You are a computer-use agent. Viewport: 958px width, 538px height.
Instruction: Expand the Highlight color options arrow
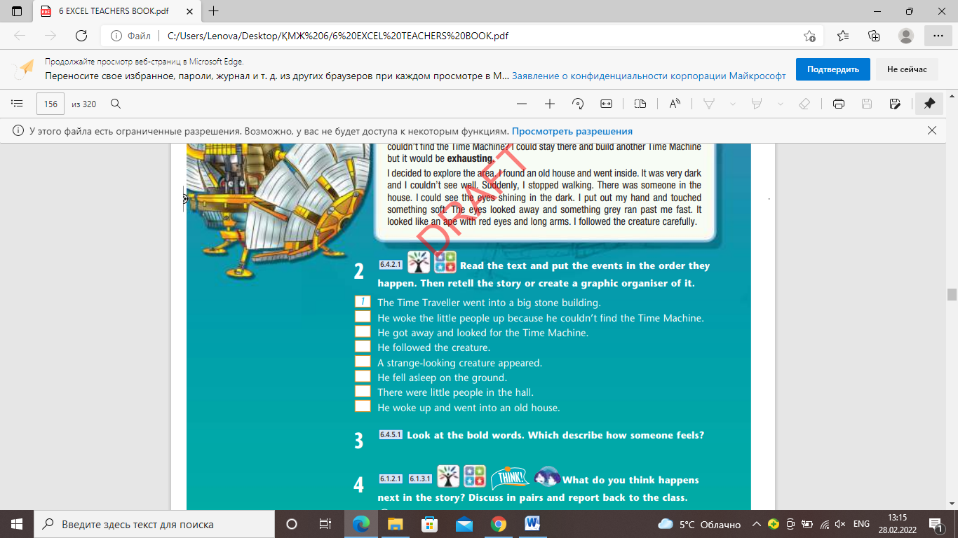coord(780,104)
